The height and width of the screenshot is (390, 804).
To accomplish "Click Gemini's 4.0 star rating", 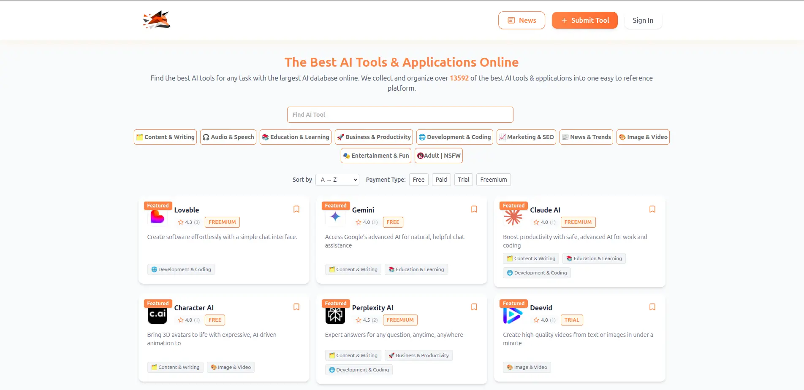I will [x=367, y=222].
